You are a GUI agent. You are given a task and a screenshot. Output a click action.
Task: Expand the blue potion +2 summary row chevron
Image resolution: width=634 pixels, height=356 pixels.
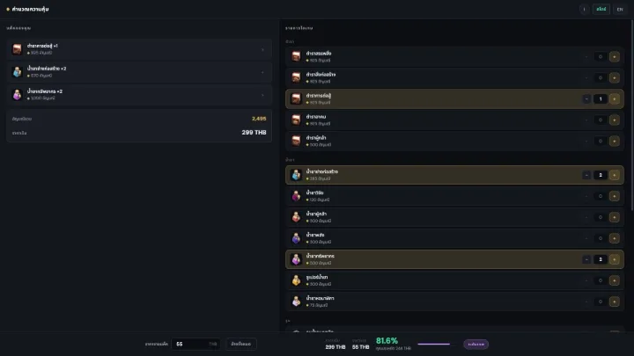click(262, 72)
